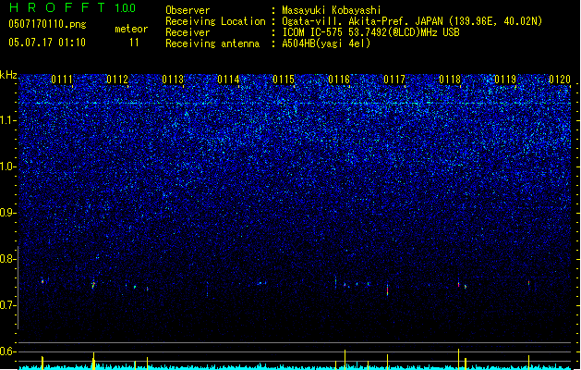581x370 pixels.
Task: Click the 0118 time marker
Action: [x=450, y=80]
